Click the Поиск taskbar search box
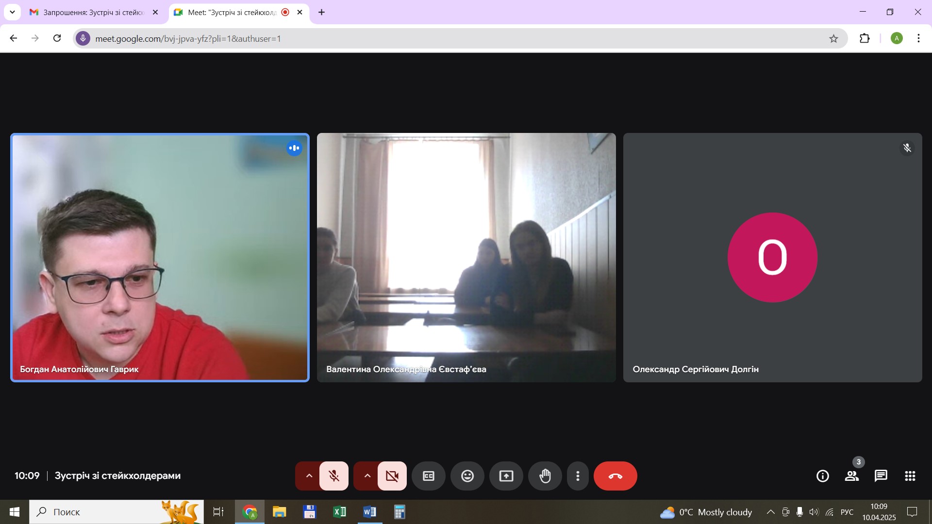This screenshot has width=932, height=524. (116, 512)
